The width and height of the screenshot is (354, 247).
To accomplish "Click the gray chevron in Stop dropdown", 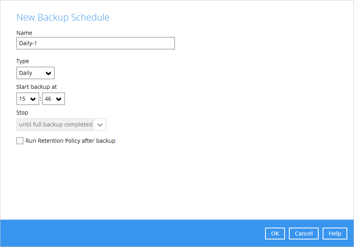I will pyautogui.click(x=100, y=125).
